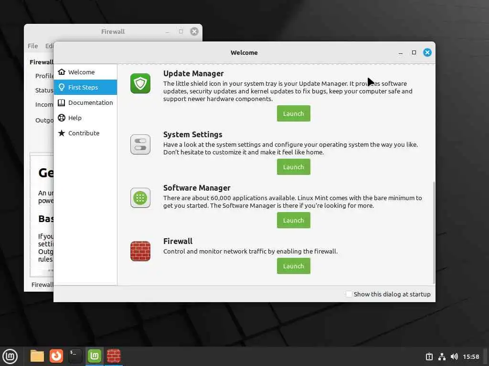Click the Welcome window title text

coord(244,52)
